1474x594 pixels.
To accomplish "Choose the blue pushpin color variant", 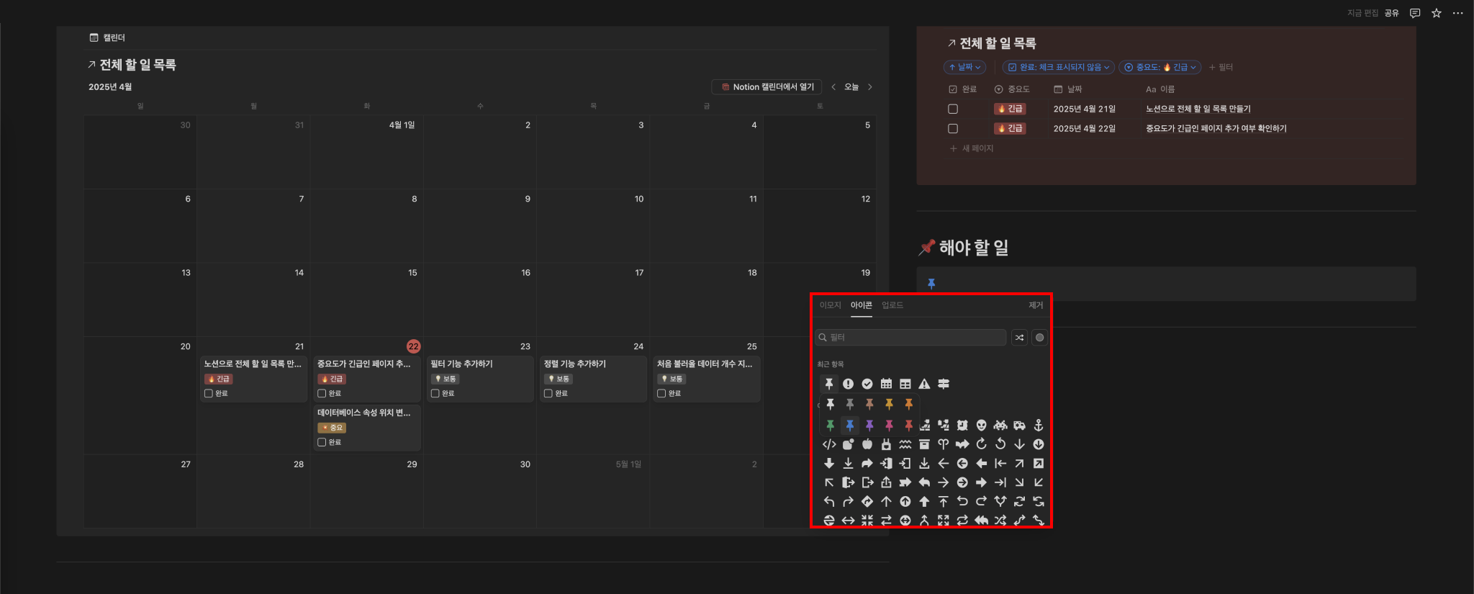I will [x=849, y=426].
